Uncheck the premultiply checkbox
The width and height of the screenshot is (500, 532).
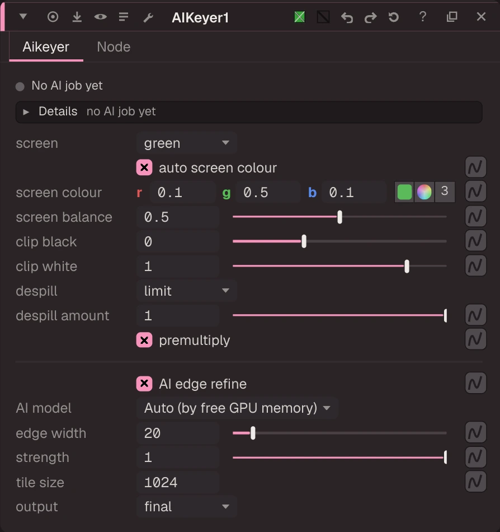click(144, 340)
